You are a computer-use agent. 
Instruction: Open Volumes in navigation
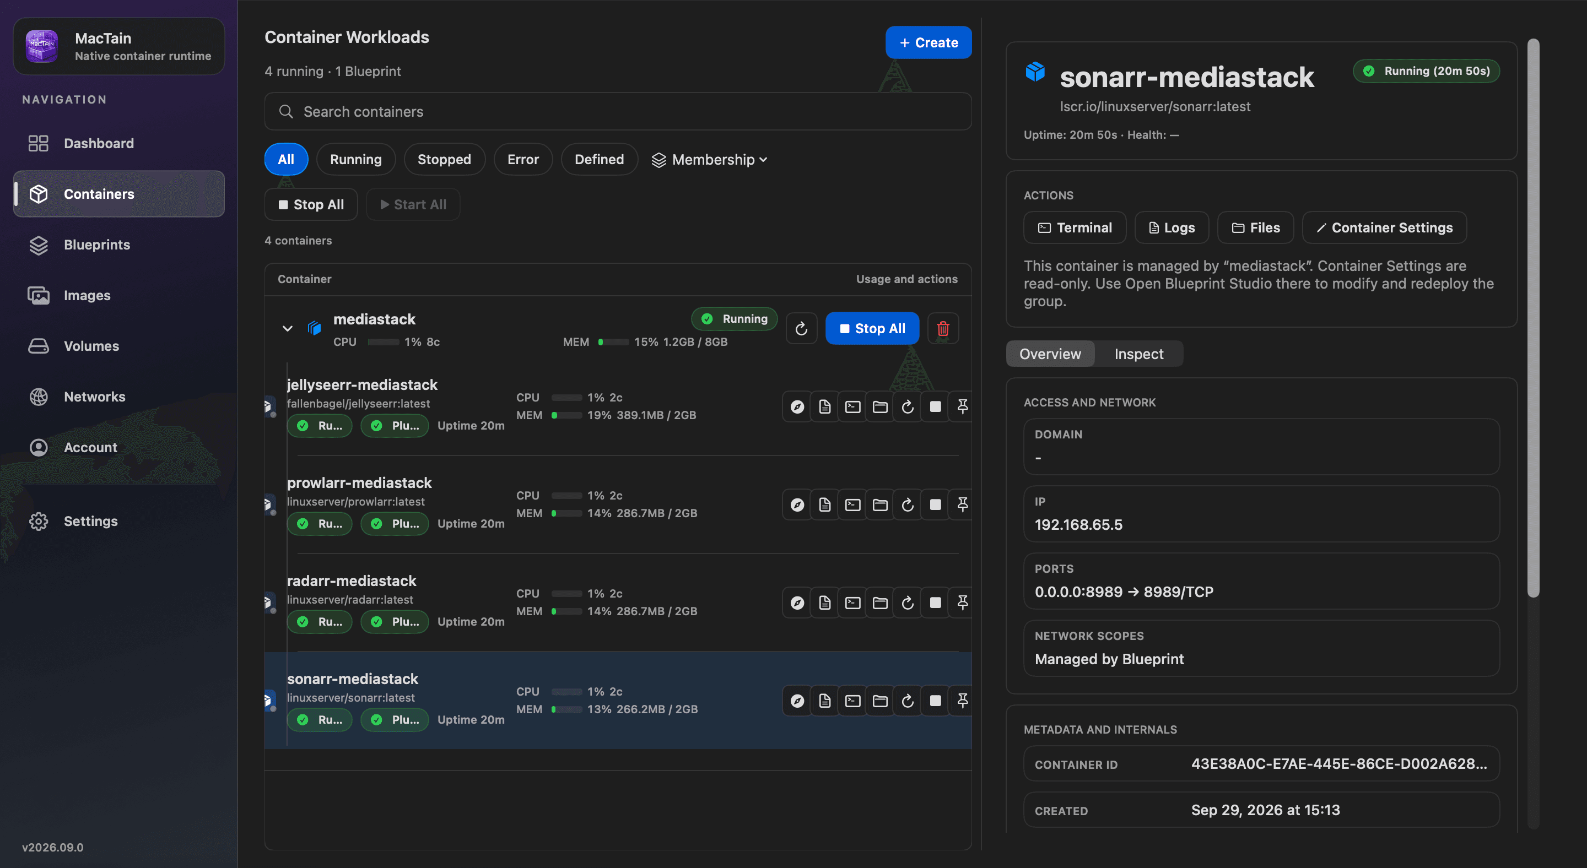(119, 346)
